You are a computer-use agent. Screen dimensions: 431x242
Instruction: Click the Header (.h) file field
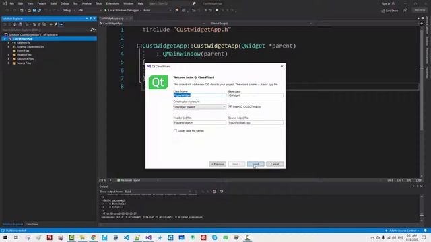coord(200,122)
